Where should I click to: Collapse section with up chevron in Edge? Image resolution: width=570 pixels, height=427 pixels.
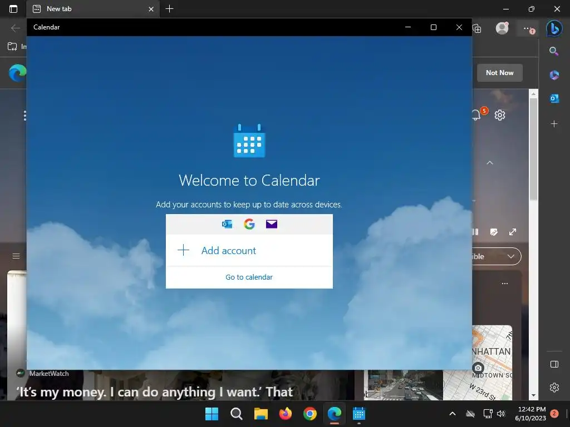tap(490, 163)
